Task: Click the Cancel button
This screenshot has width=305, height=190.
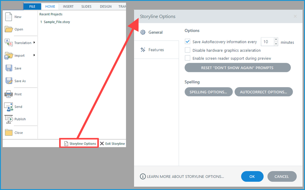Action: tap(282, 176)
